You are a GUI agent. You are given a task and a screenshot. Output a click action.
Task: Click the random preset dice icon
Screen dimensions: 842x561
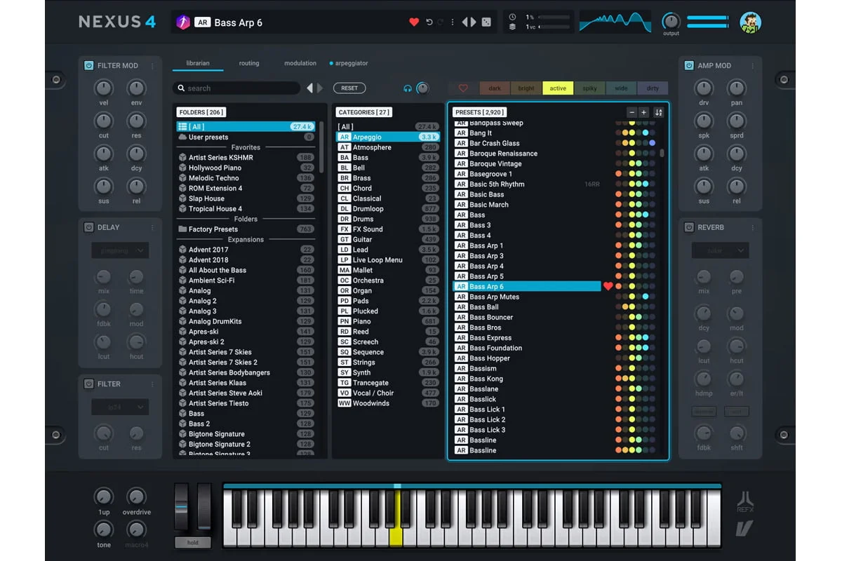[486, 22]
